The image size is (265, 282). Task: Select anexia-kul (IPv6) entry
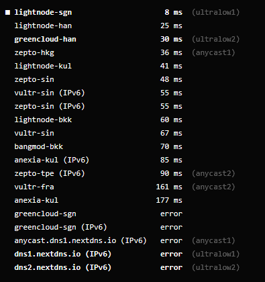point(52,160)
